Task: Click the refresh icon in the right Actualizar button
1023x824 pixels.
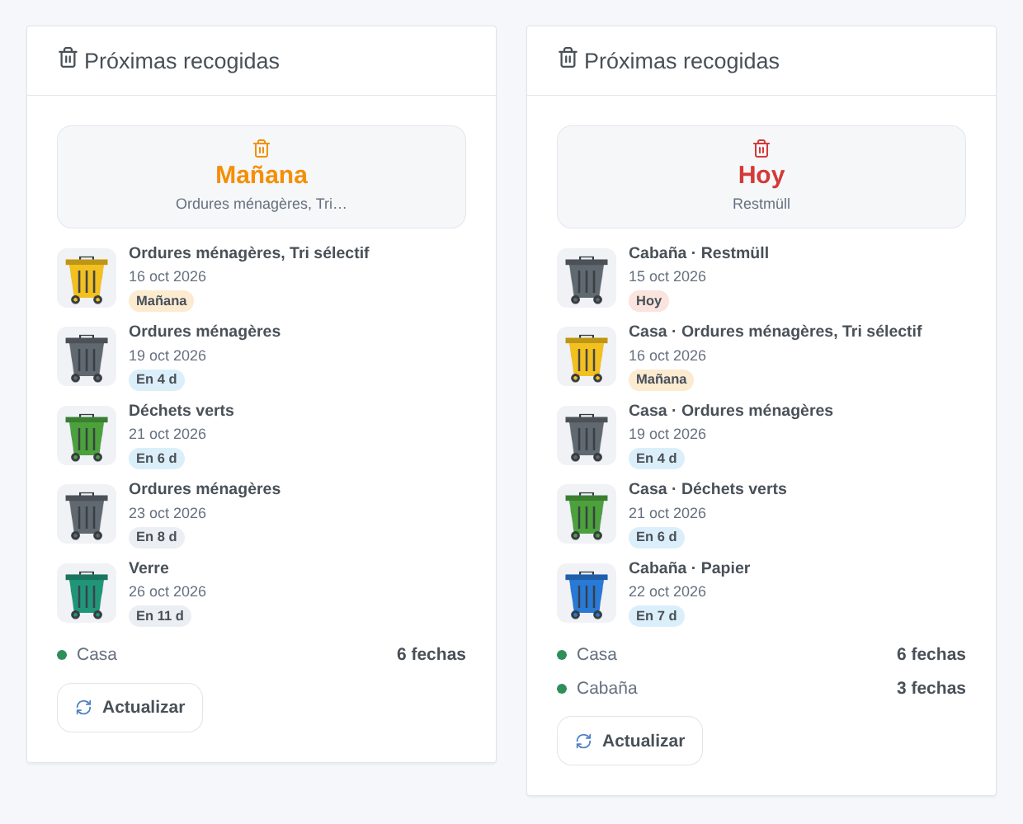Action: (584, 742)
